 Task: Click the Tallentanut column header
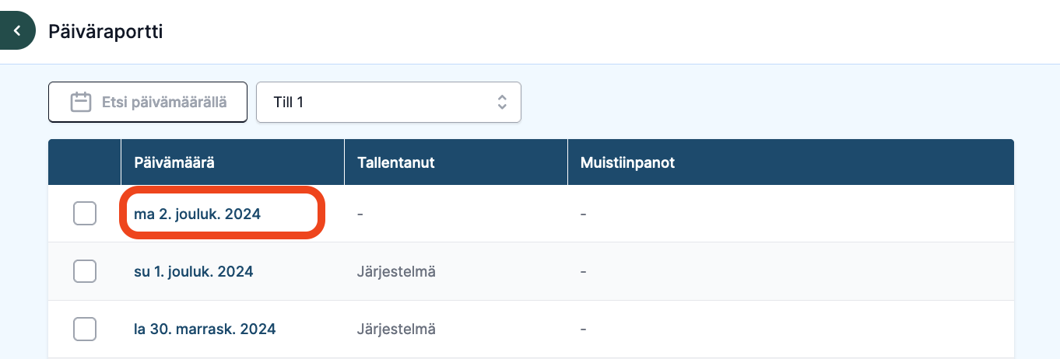[395, 162]
